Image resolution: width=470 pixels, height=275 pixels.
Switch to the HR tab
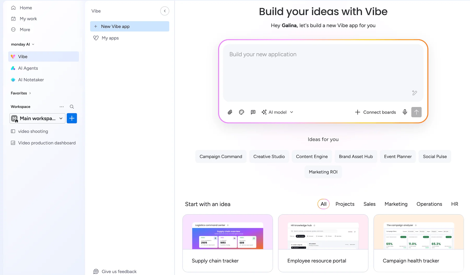point(455,204)
